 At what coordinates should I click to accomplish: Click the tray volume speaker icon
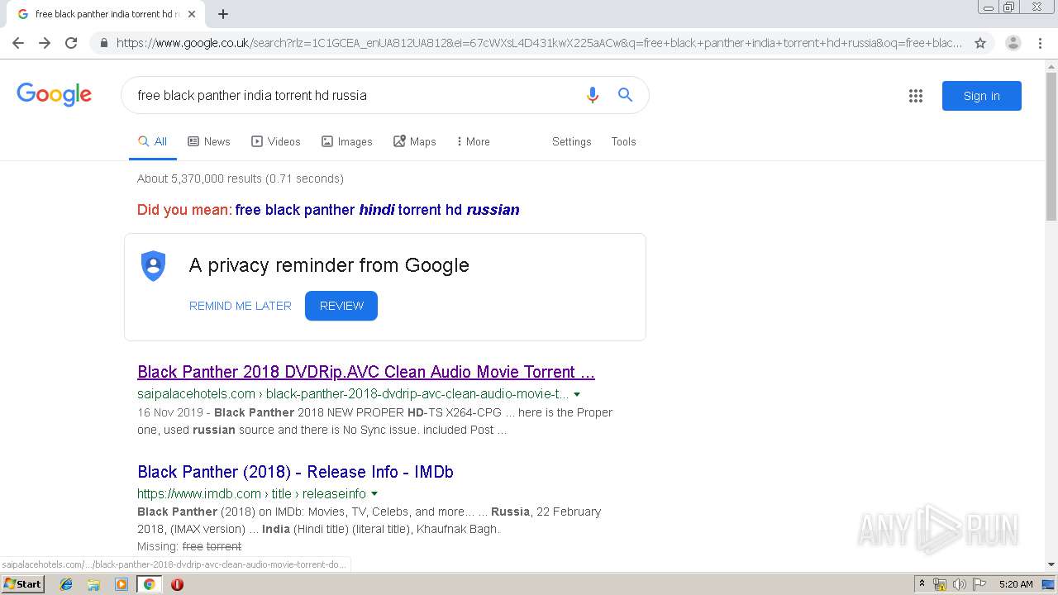pyautogui.click(x=958, y=584)
